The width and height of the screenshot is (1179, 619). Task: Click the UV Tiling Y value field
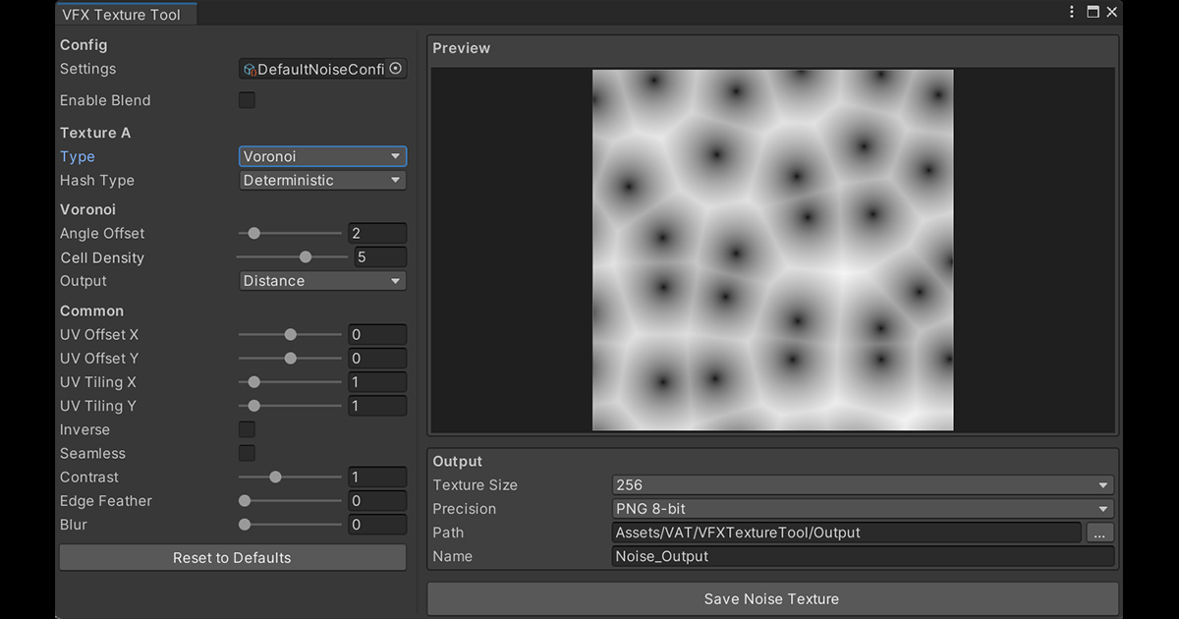coord(377,406)
